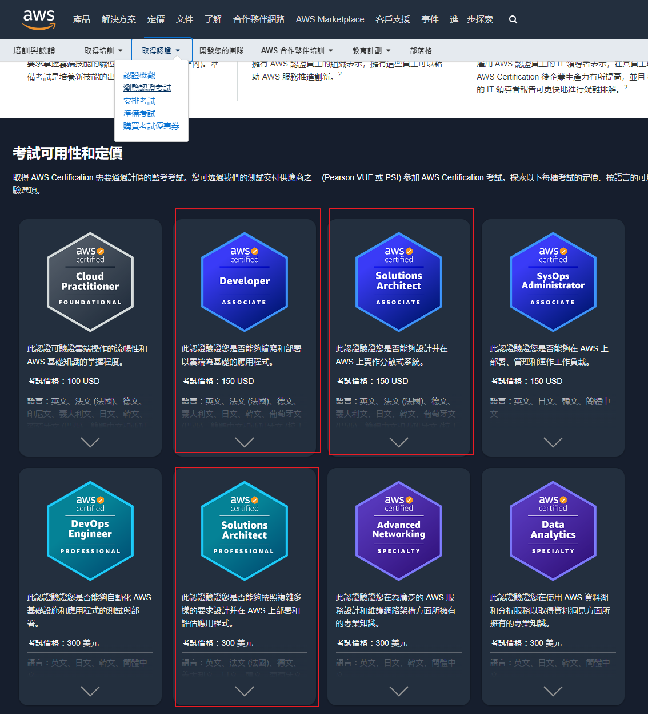This screenshot has height=714, width=648.
Task: Open the search magnifier icon
Action: click(513, 19)
